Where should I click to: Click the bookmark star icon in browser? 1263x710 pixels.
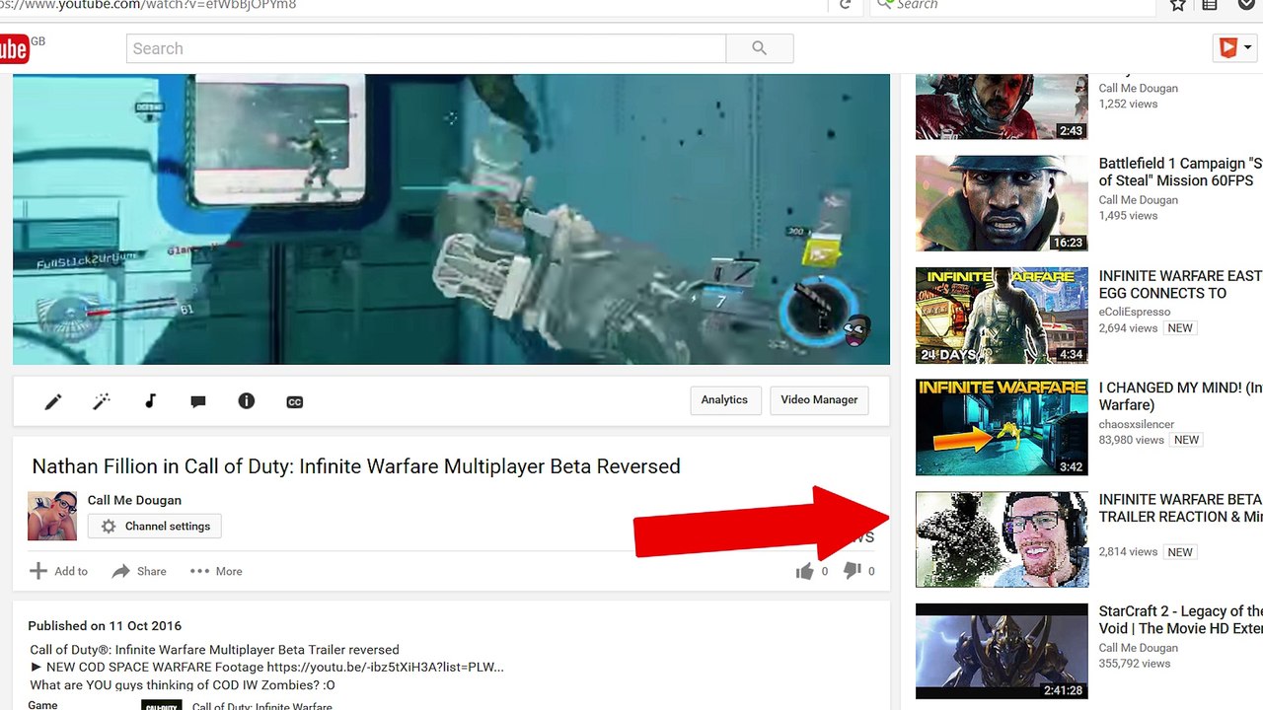click(1177, 5)
